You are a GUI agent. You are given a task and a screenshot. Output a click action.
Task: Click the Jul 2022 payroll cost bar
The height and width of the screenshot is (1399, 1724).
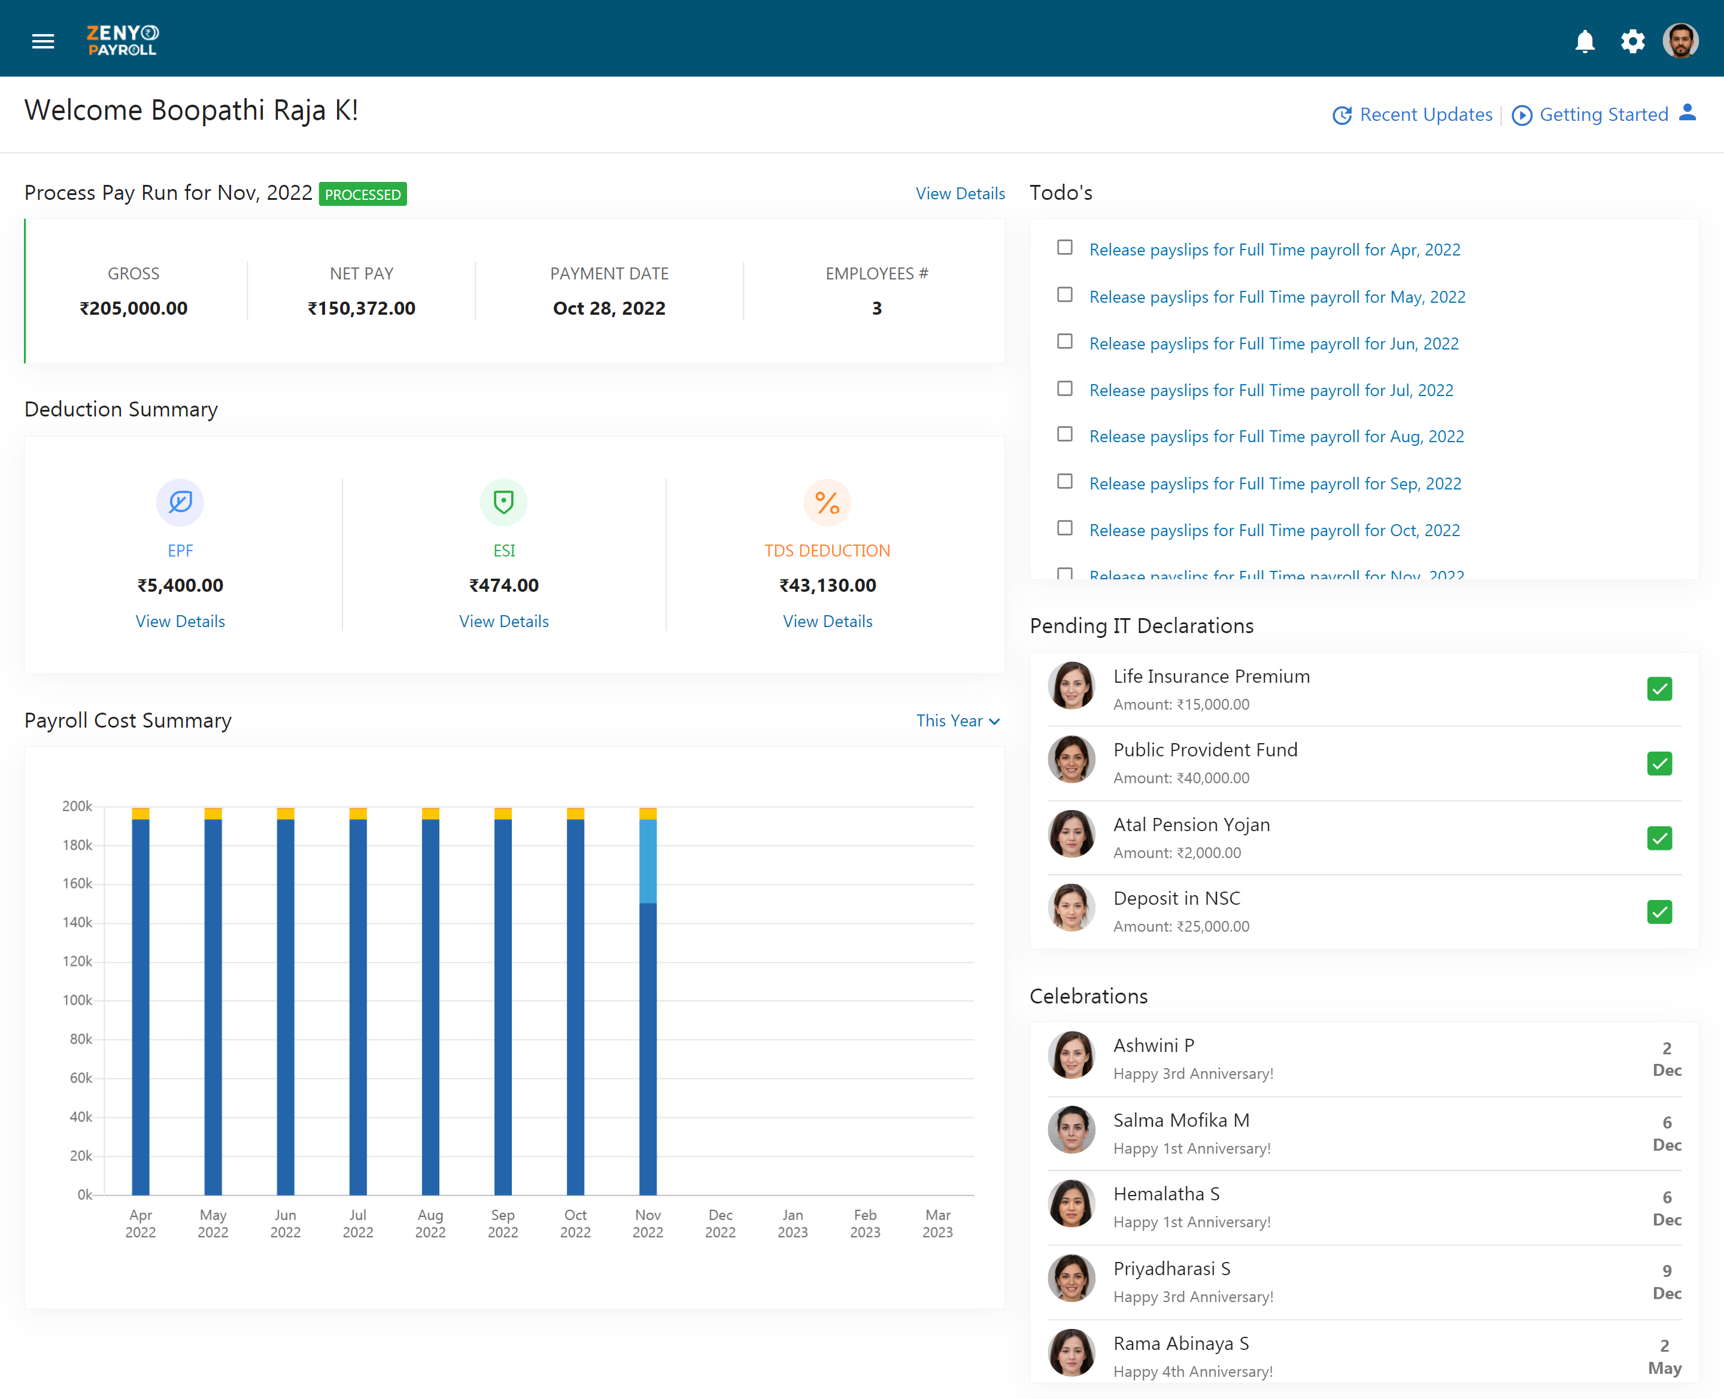[358, 1001]
